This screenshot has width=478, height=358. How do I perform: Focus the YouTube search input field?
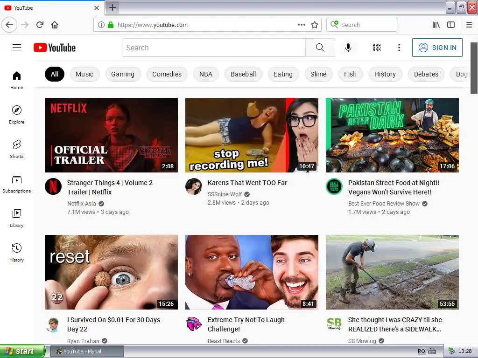click(x=214, y=48)
